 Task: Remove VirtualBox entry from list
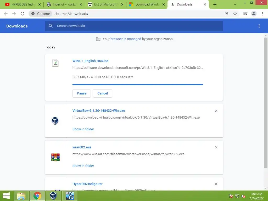216,111
